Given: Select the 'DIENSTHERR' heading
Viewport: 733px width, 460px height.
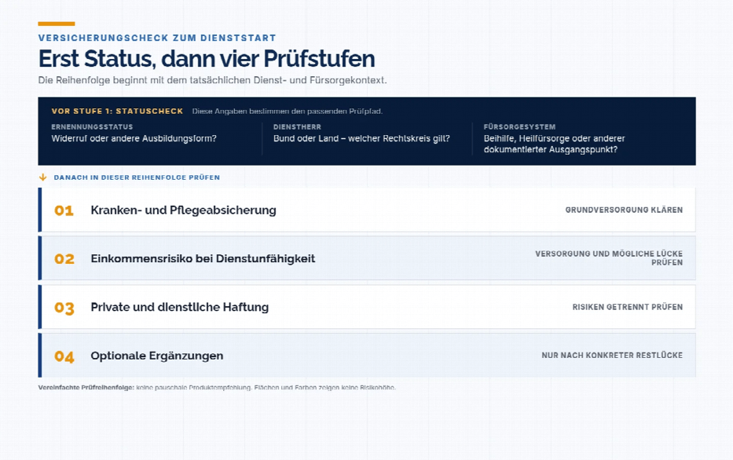Looking at the screenshot, I should (297, 126).
